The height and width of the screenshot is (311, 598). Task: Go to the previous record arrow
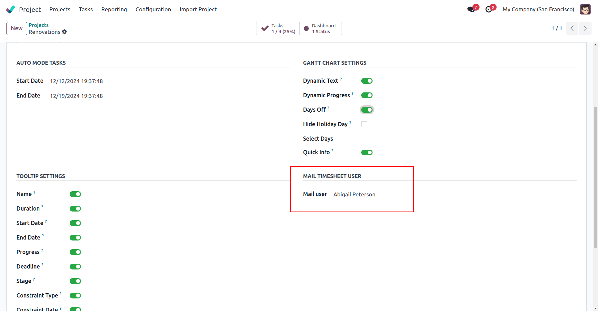tap(572, 28)
